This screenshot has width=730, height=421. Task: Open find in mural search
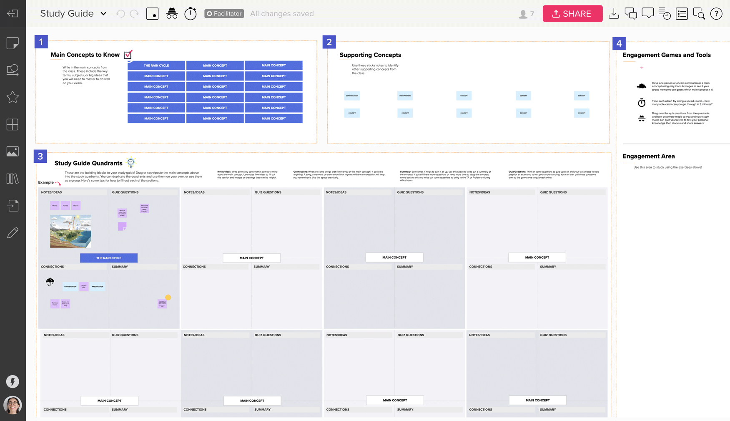699,14
